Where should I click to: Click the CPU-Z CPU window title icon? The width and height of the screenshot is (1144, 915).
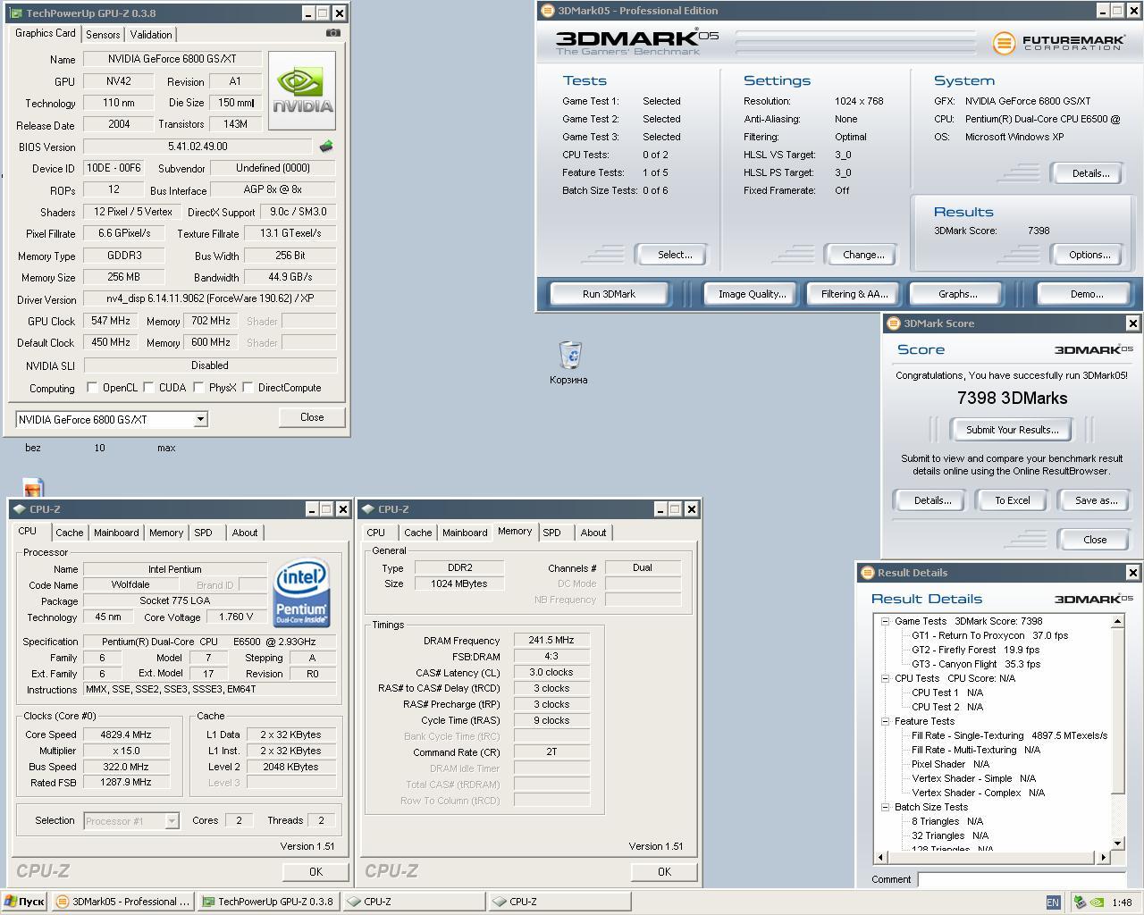coord(19,509)
